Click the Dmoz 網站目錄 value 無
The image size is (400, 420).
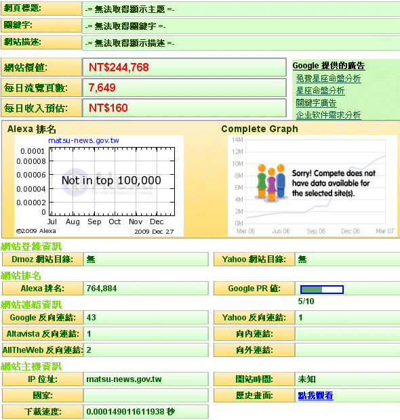tap(91, 259)
